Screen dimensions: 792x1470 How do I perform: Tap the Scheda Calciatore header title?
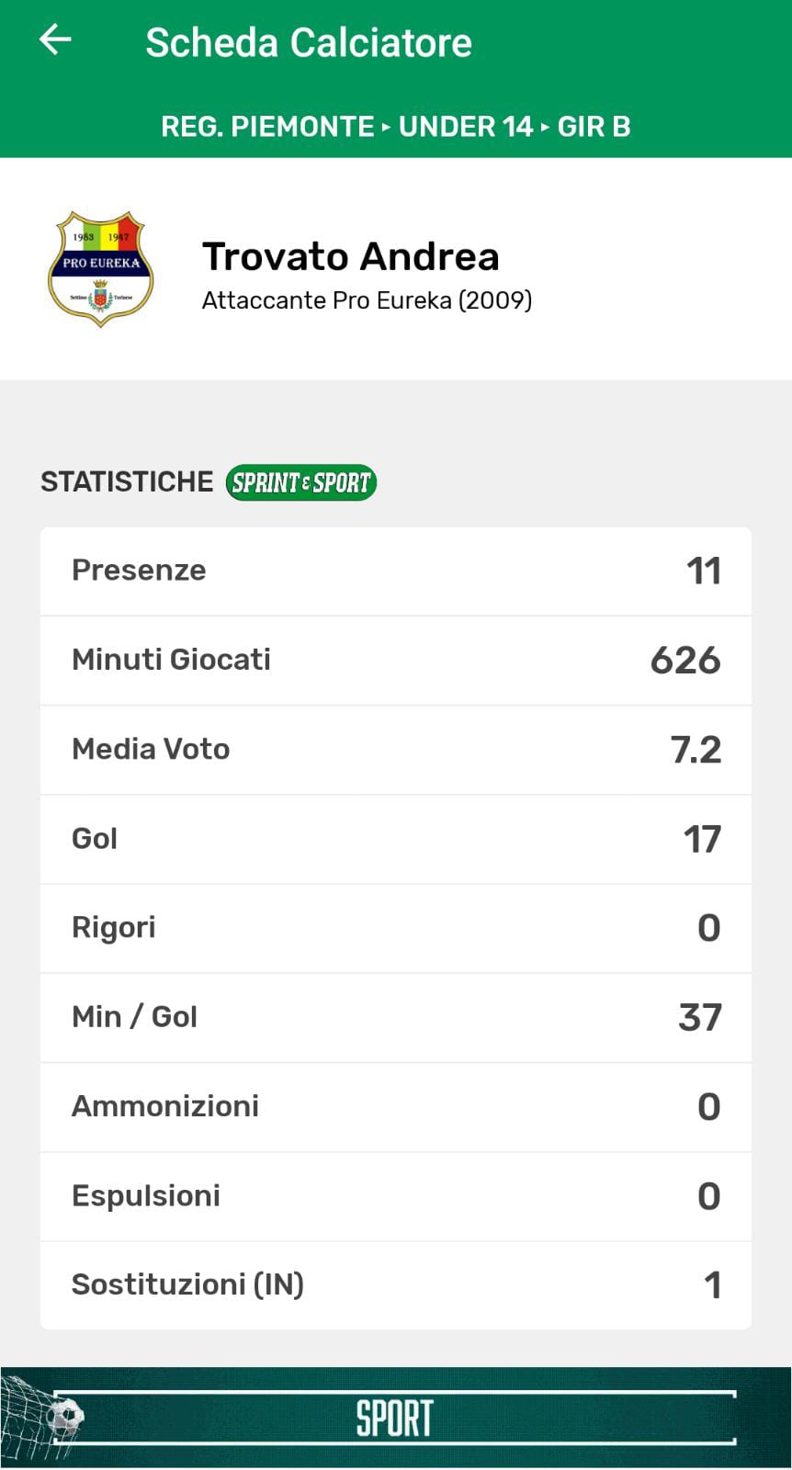point(309,42)
